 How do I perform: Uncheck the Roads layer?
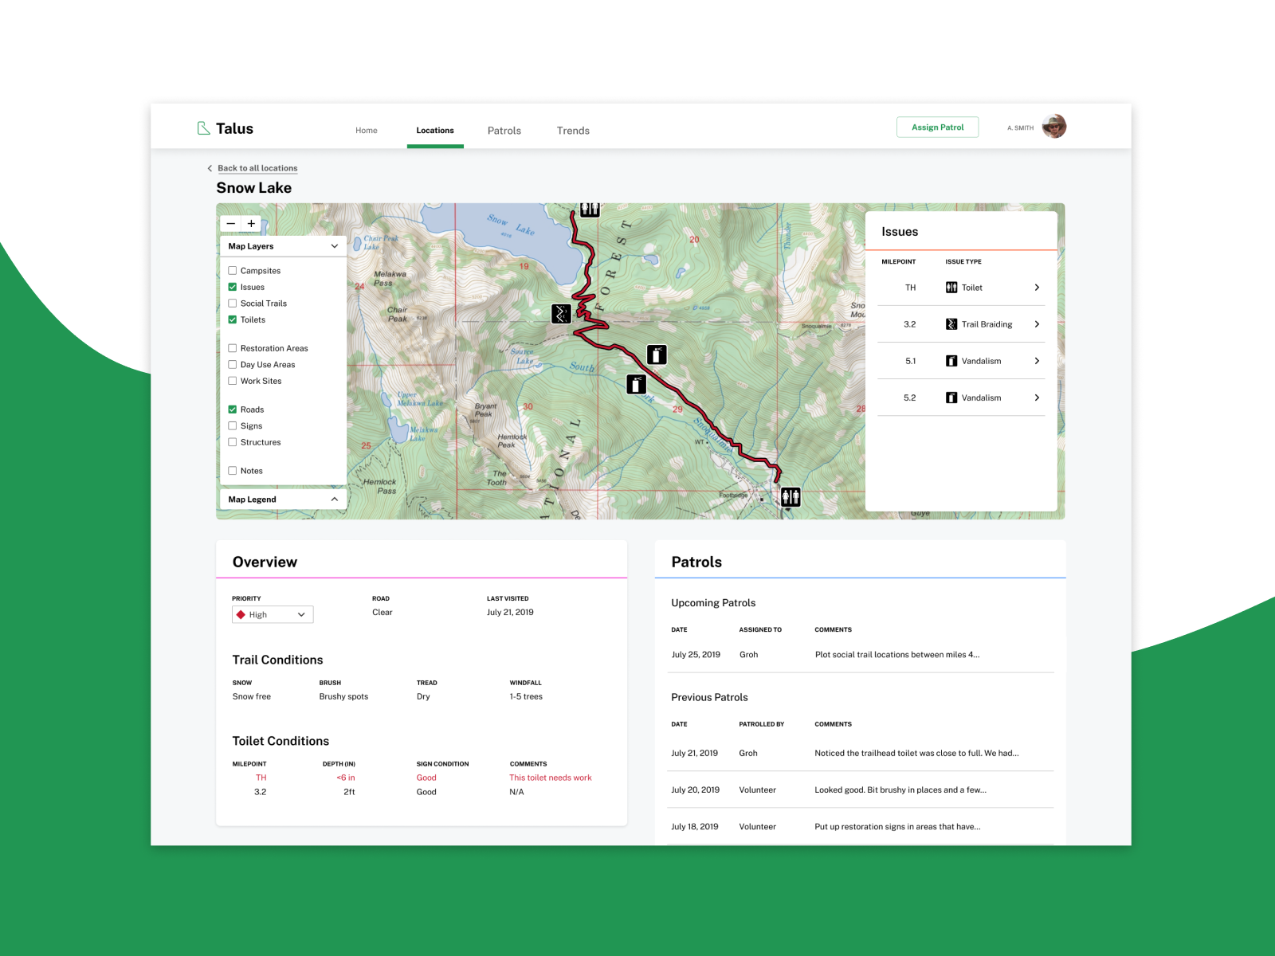point(232,409)
